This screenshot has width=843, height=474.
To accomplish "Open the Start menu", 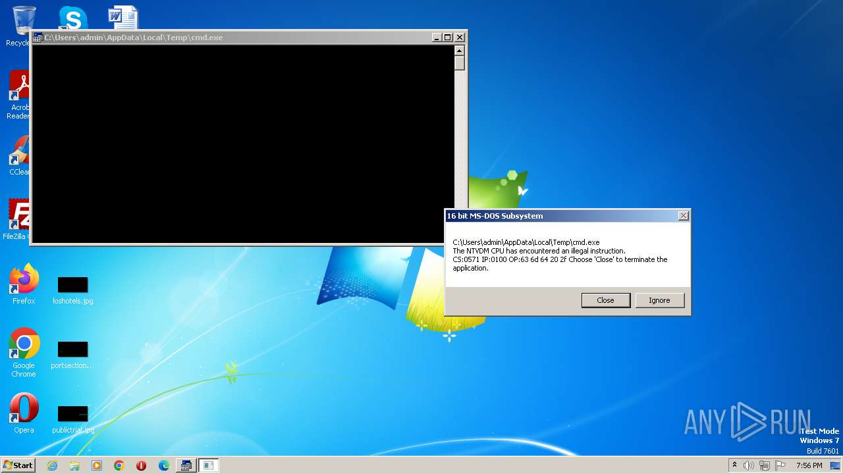I will (18, 465).
